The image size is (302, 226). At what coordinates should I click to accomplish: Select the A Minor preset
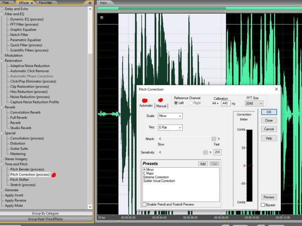pos(148,170)
